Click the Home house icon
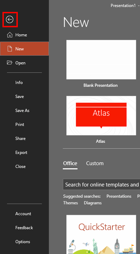This screenshot has height=254, width=140. pyautogui.click(x=10, y=35)
